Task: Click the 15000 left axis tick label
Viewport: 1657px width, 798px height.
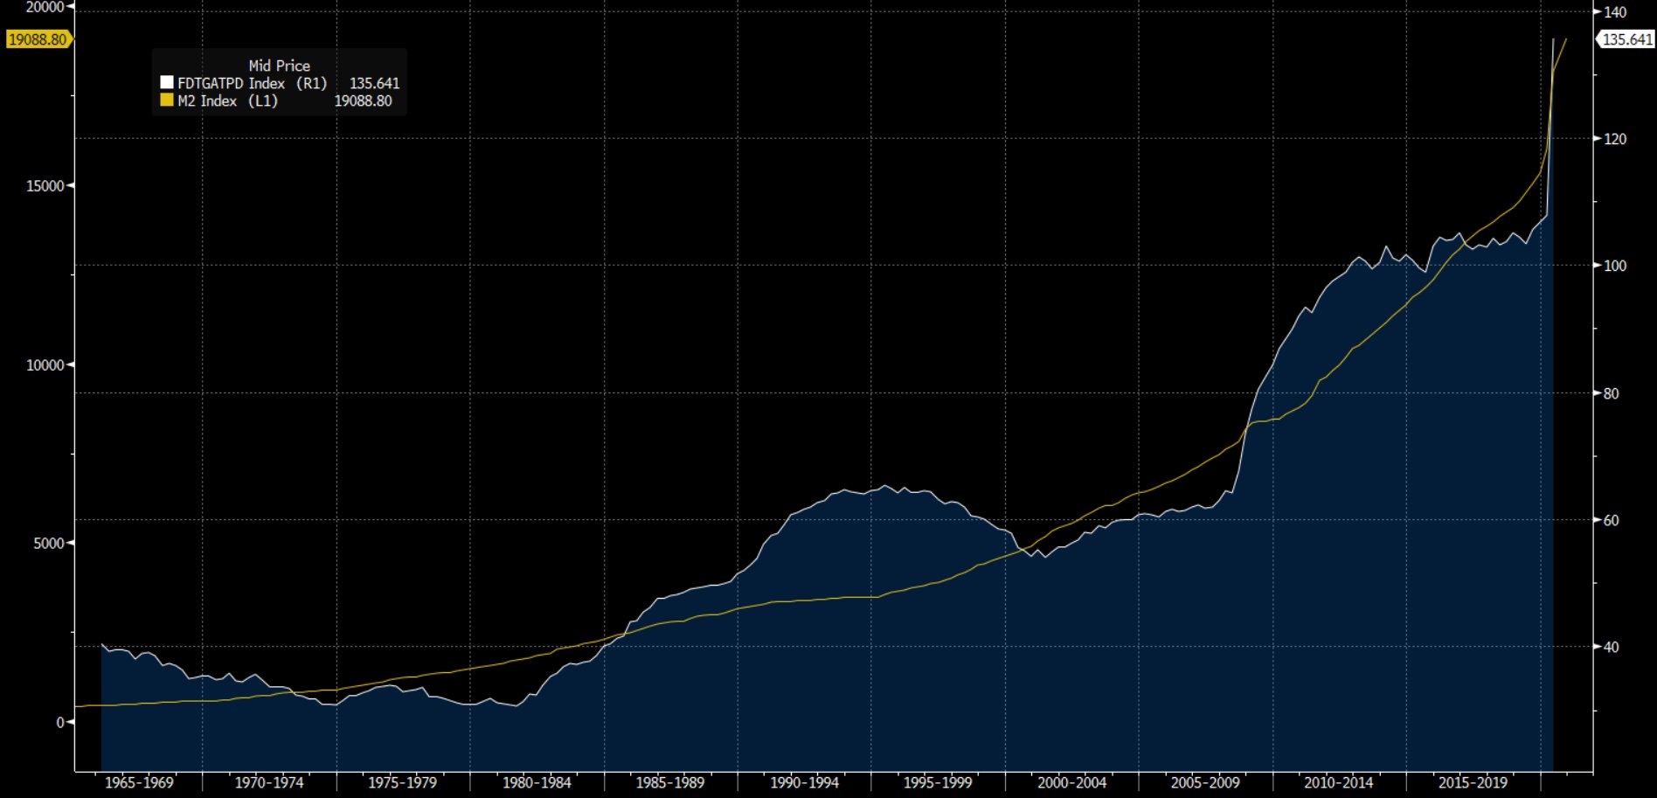Action: [45, 186]
